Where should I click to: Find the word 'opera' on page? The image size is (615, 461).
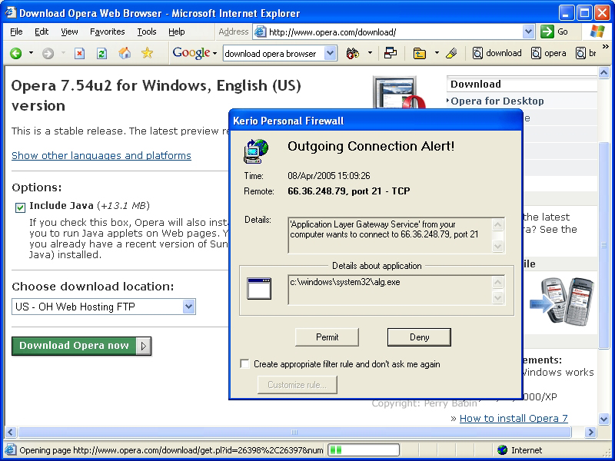[x=549, y=53]
